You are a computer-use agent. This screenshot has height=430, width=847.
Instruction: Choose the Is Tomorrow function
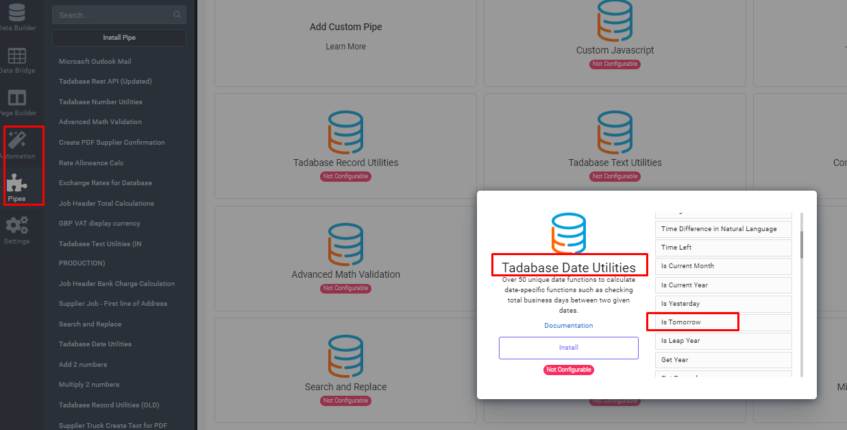coord(724,322)
